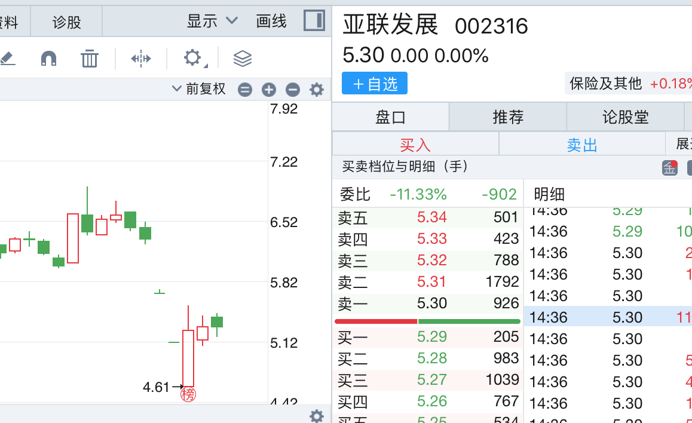This screenshot has width=692, height=423.
Task: Click the plus zoom-in chart icon
Action: tap(269, 90)
